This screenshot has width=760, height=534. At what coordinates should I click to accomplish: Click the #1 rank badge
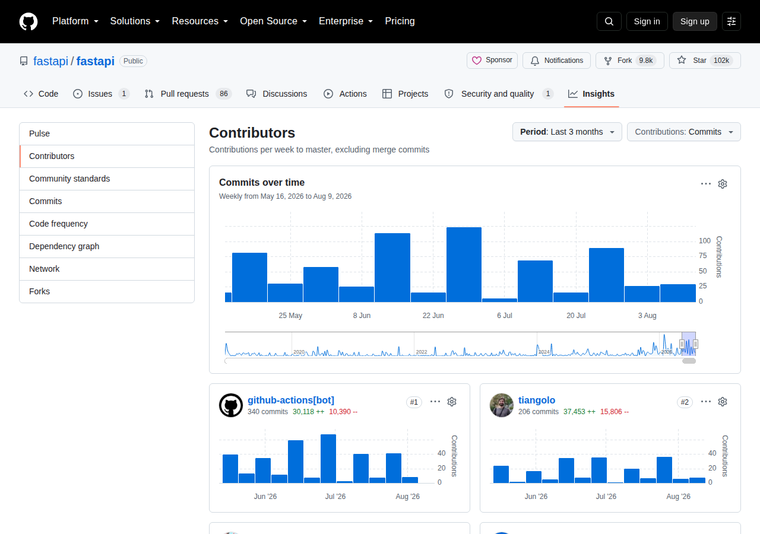coord(414,402)
